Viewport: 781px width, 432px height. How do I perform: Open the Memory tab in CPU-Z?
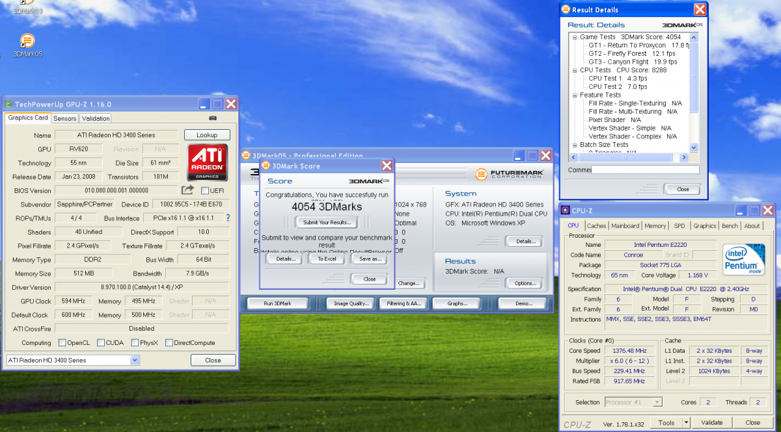pos(655,226)
